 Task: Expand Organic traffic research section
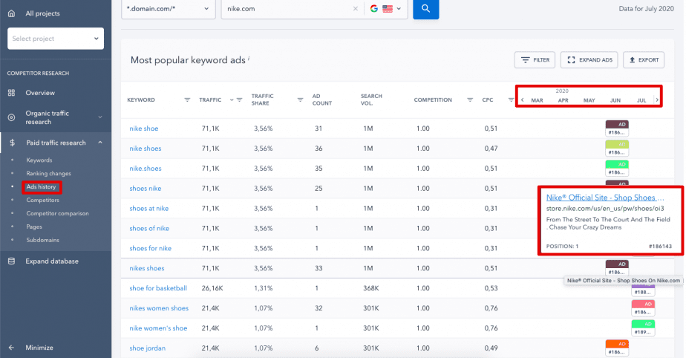tap(99, 117)
